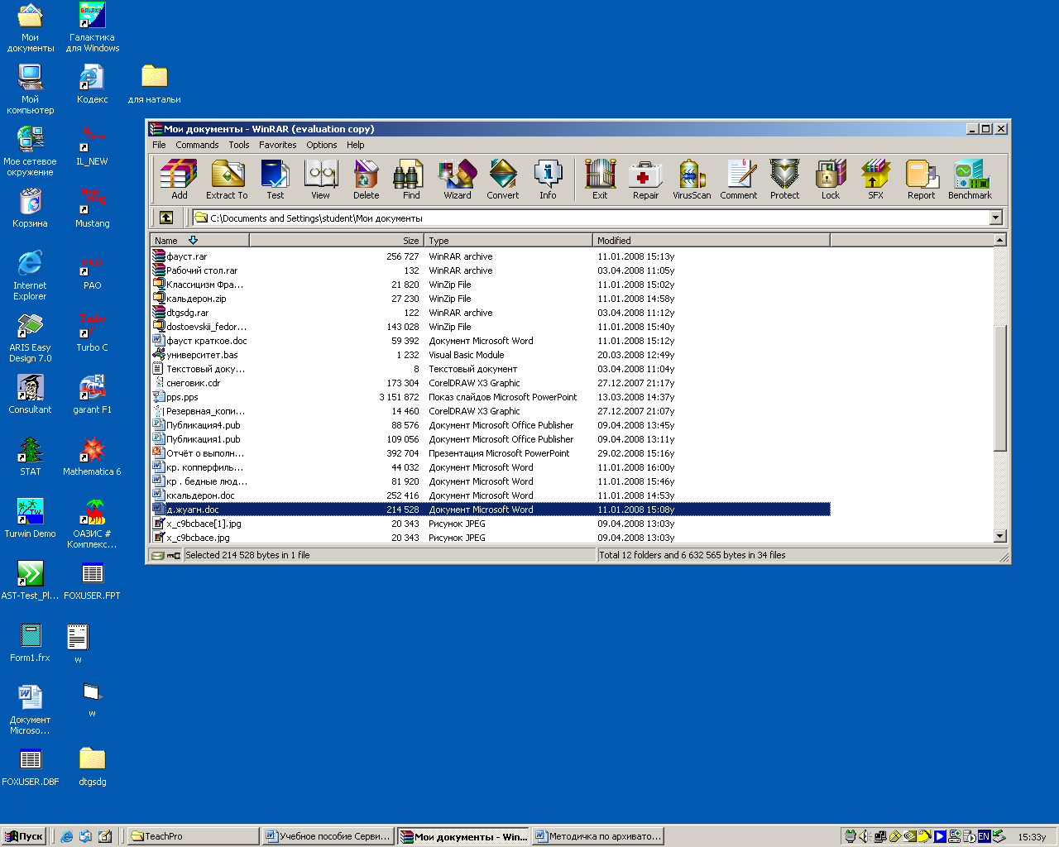Select ккальдерон.doc file row
This screenshot has width=1059, height=847.
pos(491,495)
